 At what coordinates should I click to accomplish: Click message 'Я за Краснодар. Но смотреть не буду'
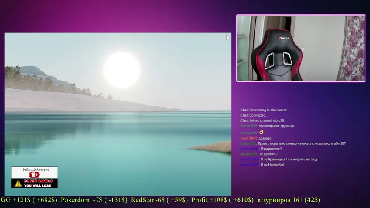click(289, 159)
